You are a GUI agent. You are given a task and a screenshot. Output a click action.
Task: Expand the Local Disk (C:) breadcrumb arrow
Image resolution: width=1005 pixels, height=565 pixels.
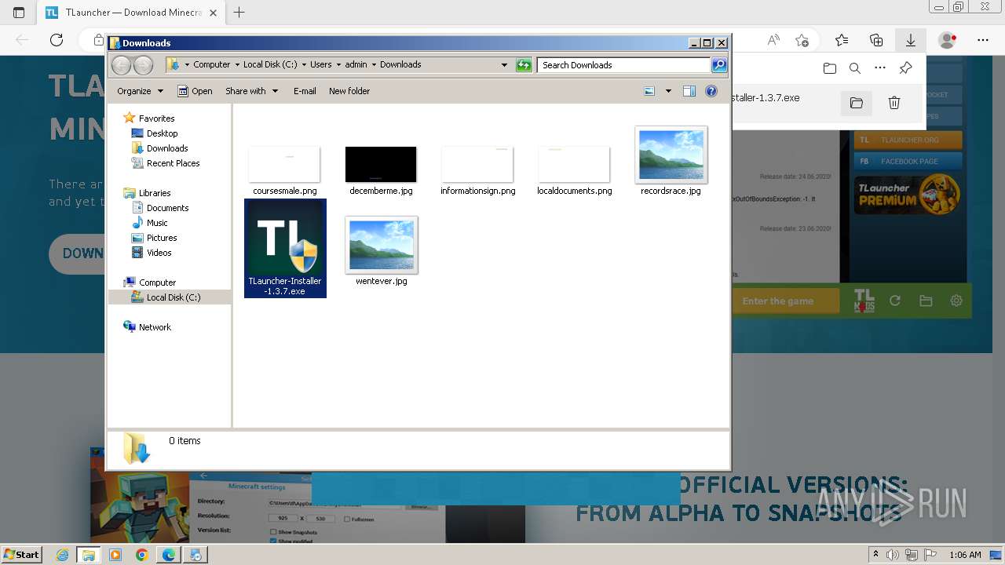click(304, 65)
